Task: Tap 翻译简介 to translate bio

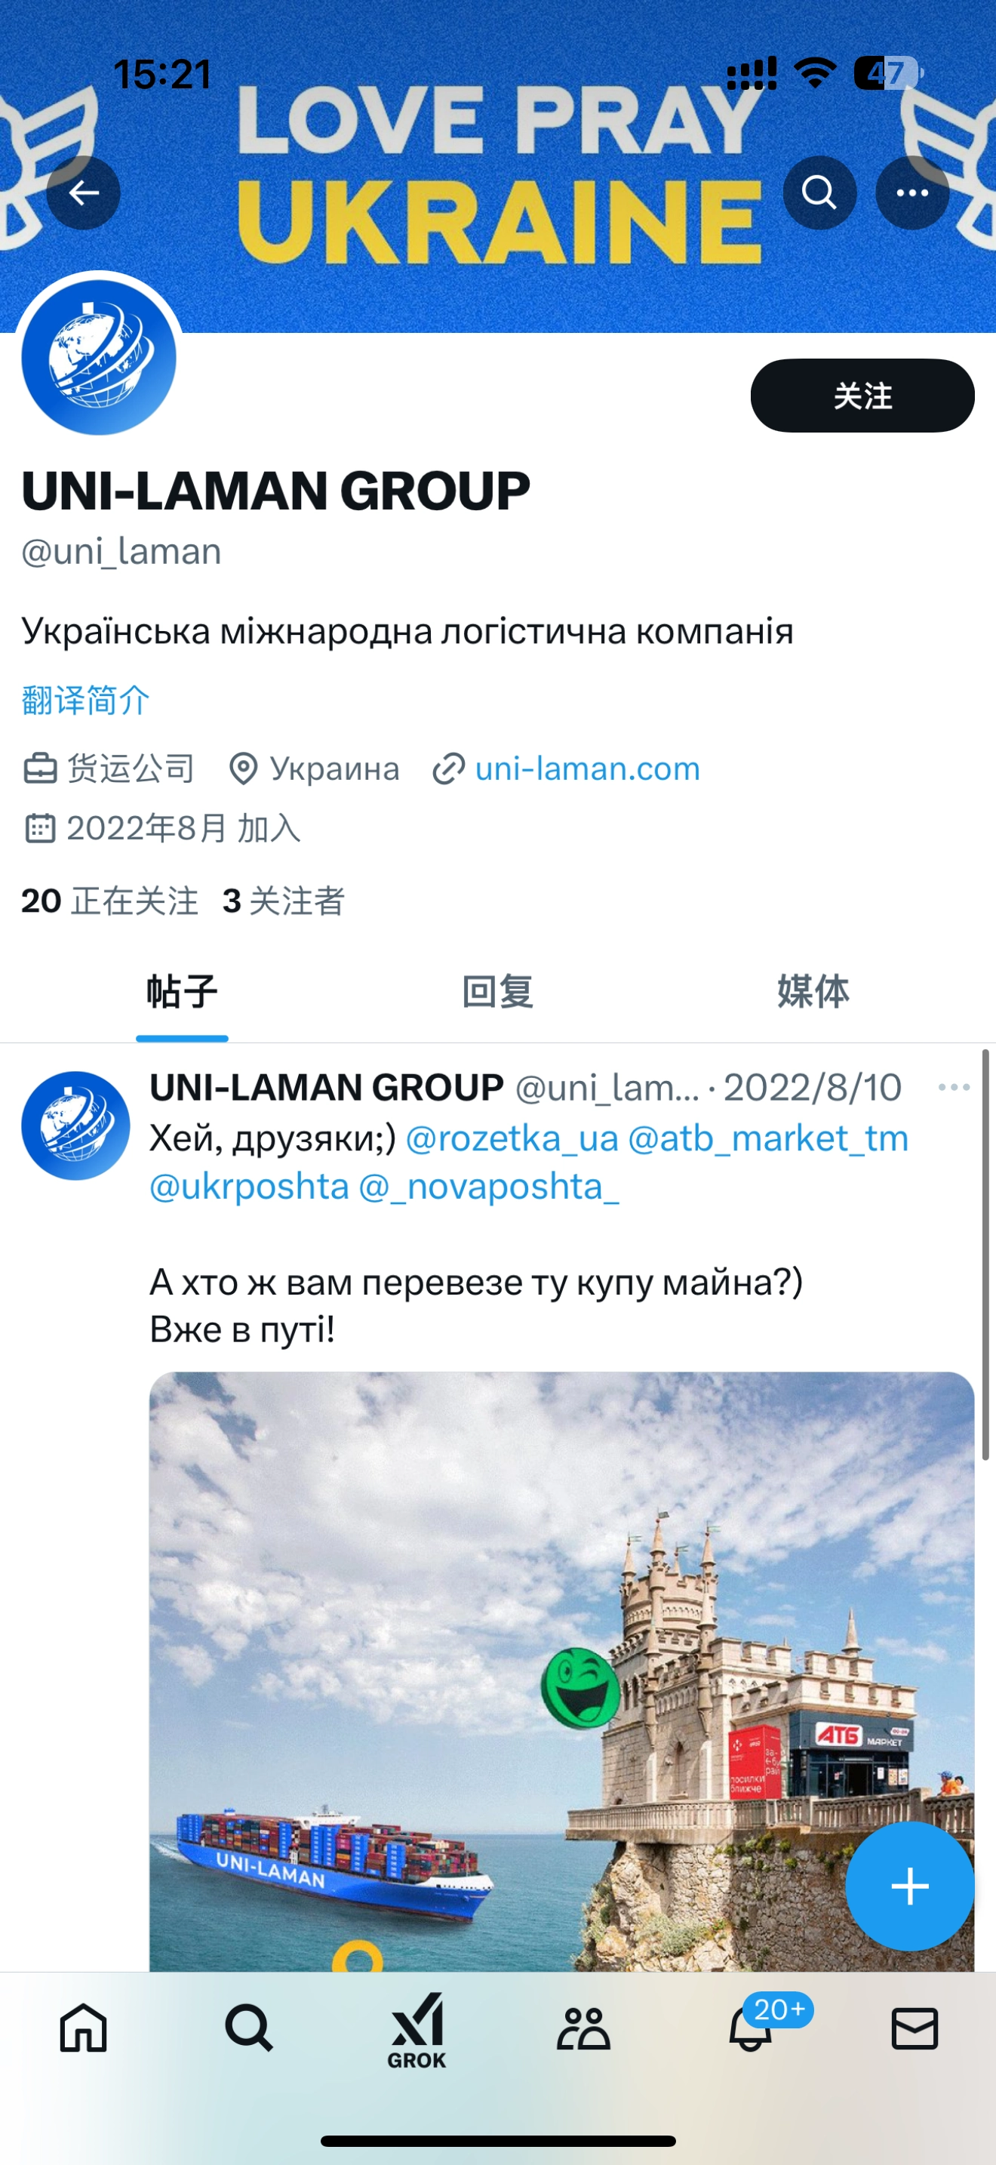Action: 86,700
